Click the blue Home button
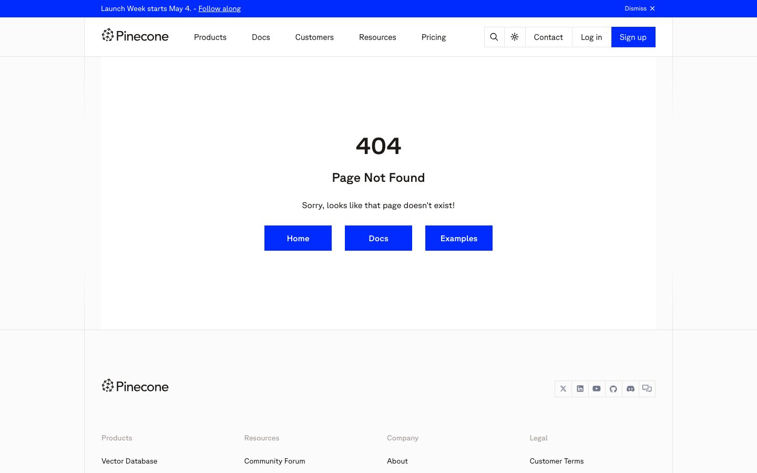 coord(298,238)
